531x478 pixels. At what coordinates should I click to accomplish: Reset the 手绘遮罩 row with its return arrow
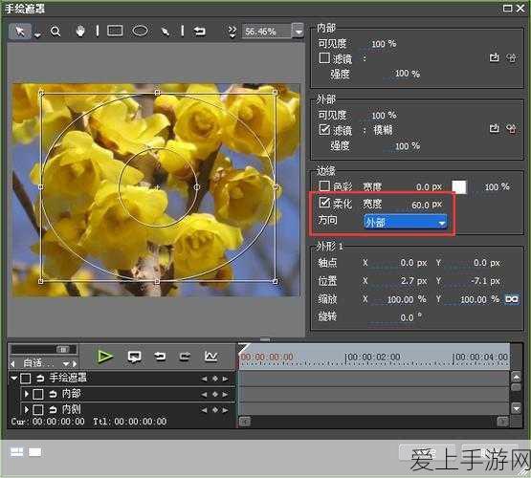[x=40, y=378]
